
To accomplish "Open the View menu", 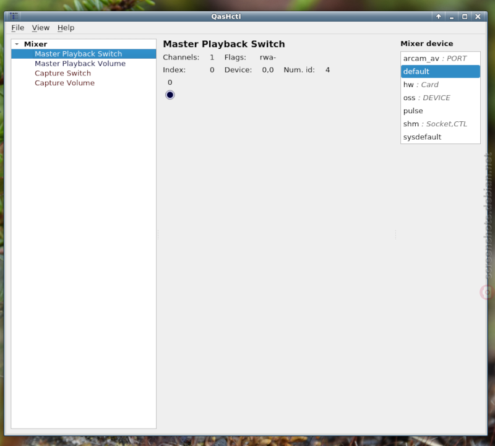I will tap(41, 28).
